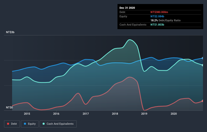Screen dimensions: 207x132
Task: Toggle Cash And Equivalents legend button
Action: (x=58, y=124)
